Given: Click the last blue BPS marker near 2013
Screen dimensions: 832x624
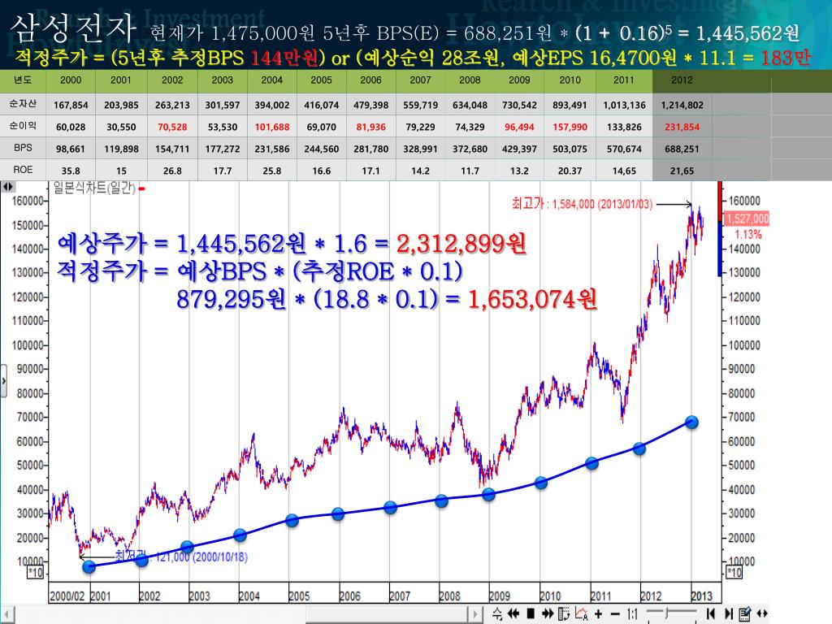Looking at the screenshot, I should 691,422.
